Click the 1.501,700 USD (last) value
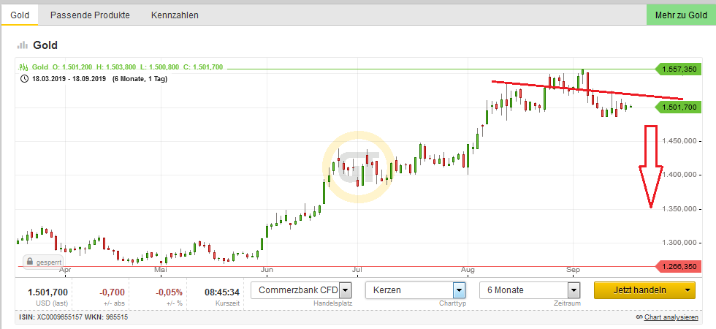 click(48, 292)
